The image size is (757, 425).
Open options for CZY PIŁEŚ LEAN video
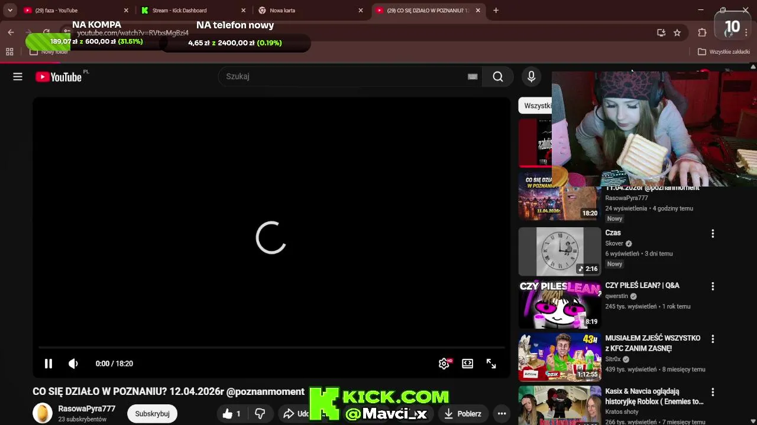pos(713,286)
